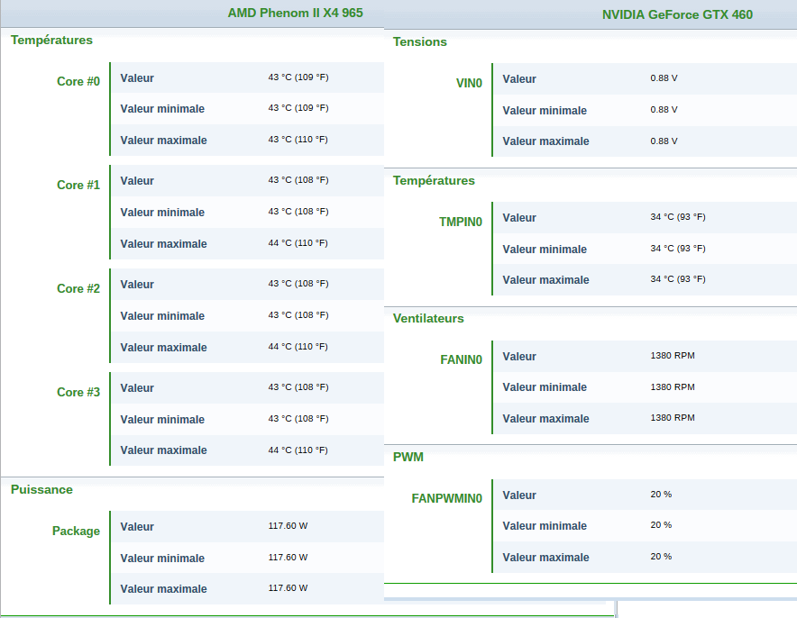Click TMPIN0 current value 34 °C (93 °F)
This screenshot has width=797, height=618.
click(678, 217)
